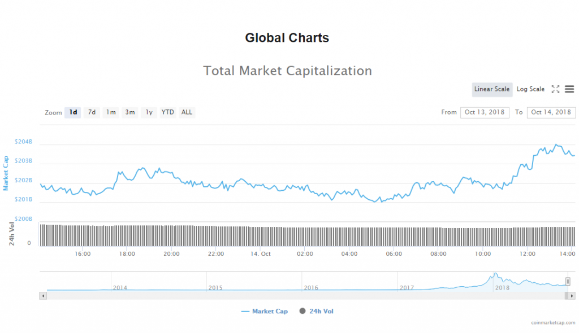Switch to Linear Scale
The width and height of the screenshot is (579, 333).
492,89
